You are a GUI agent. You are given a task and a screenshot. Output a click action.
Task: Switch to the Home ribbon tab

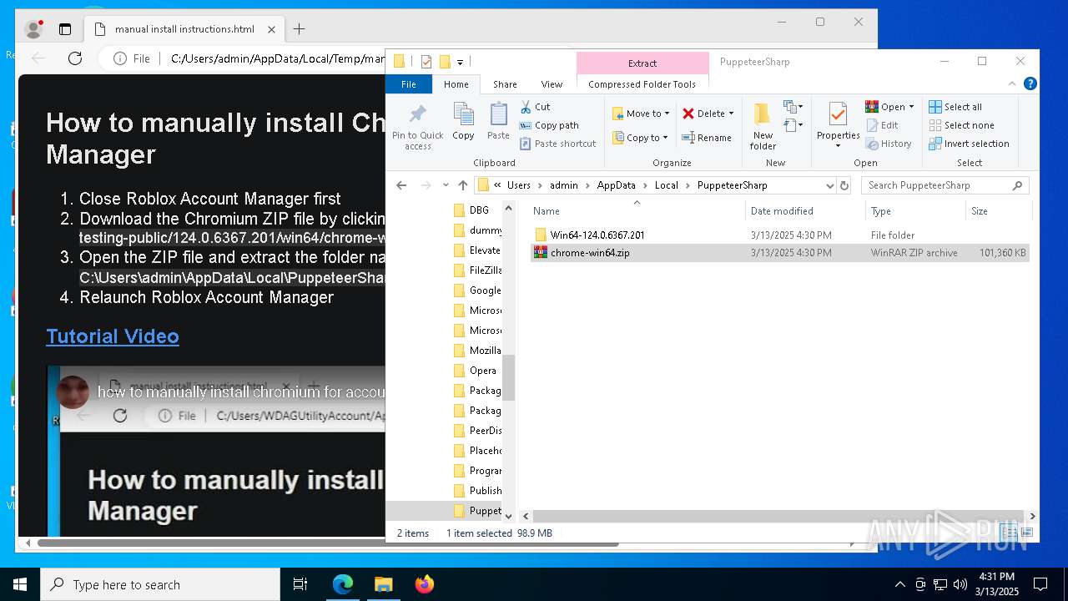[456, 83]
